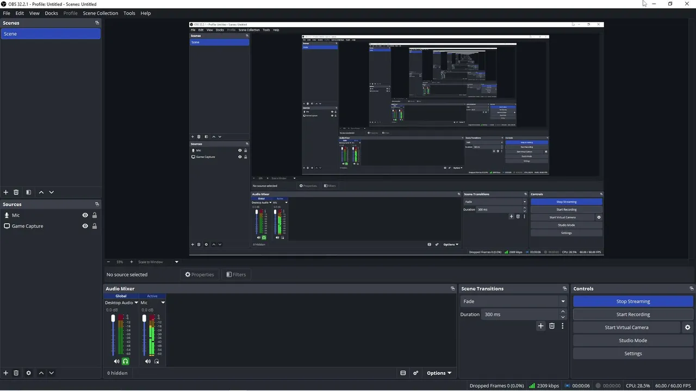Remove selected source with trash icon
The width and height of the screenshot is (696, 391).
point(16,373)
